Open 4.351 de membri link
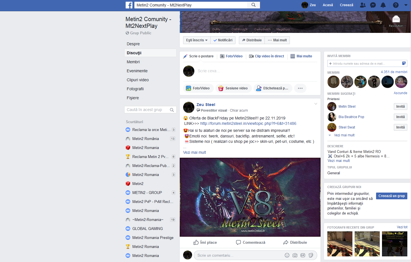 [394, 72]
